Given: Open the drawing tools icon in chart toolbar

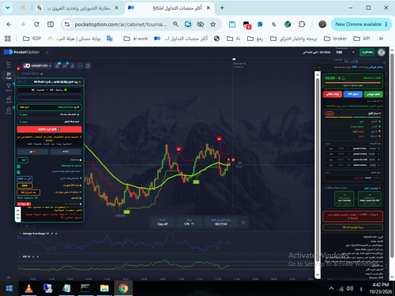Looking at the screenshot, I should point(73,66).
